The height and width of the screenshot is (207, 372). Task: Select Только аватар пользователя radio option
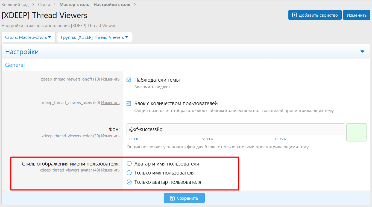129,182
